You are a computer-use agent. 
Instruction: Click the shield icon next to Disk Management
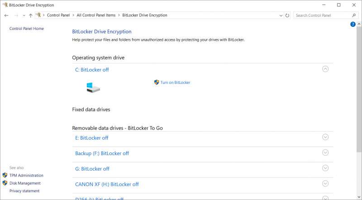(x=5, y=183)
